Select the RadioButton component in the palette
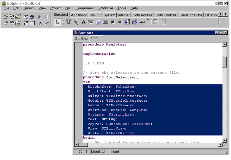Image resolution: width=231 pixels, height=160 pixels. pos(120,22)
